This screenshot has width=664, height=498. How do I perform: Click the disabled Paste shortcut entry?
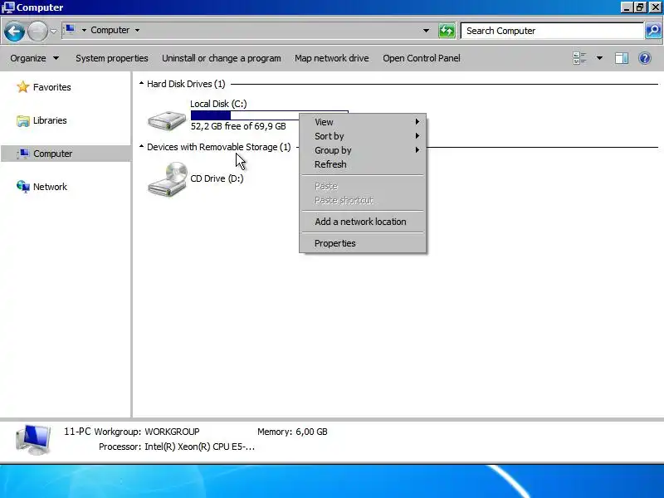363,200
